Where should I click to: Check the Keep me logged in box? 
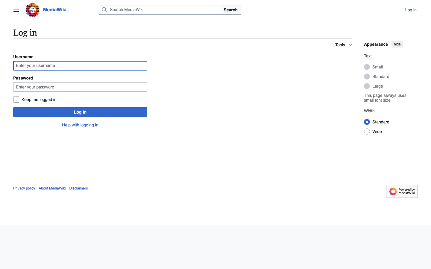tap(16, 100)
